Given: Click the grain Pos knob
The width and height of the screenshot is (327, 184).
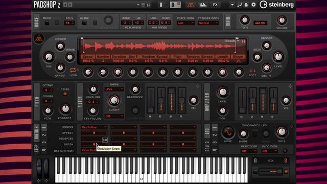Looking at the screenshot, I should (49, 57).
